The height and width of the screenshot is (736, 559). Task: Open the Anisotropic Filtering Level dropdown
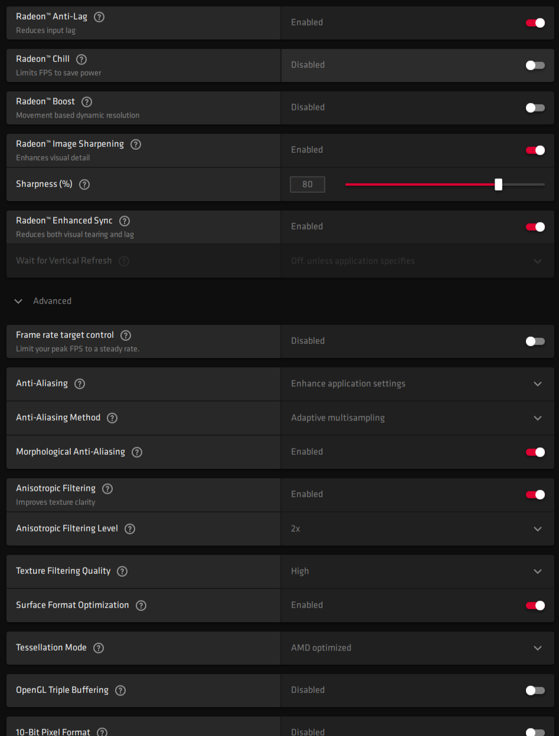[417, 529]
